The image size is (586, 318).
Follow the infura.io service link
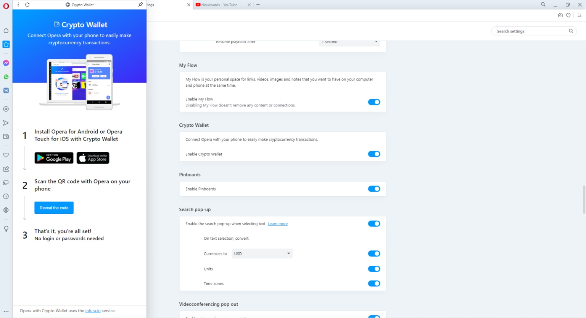(x=93, y=310)
